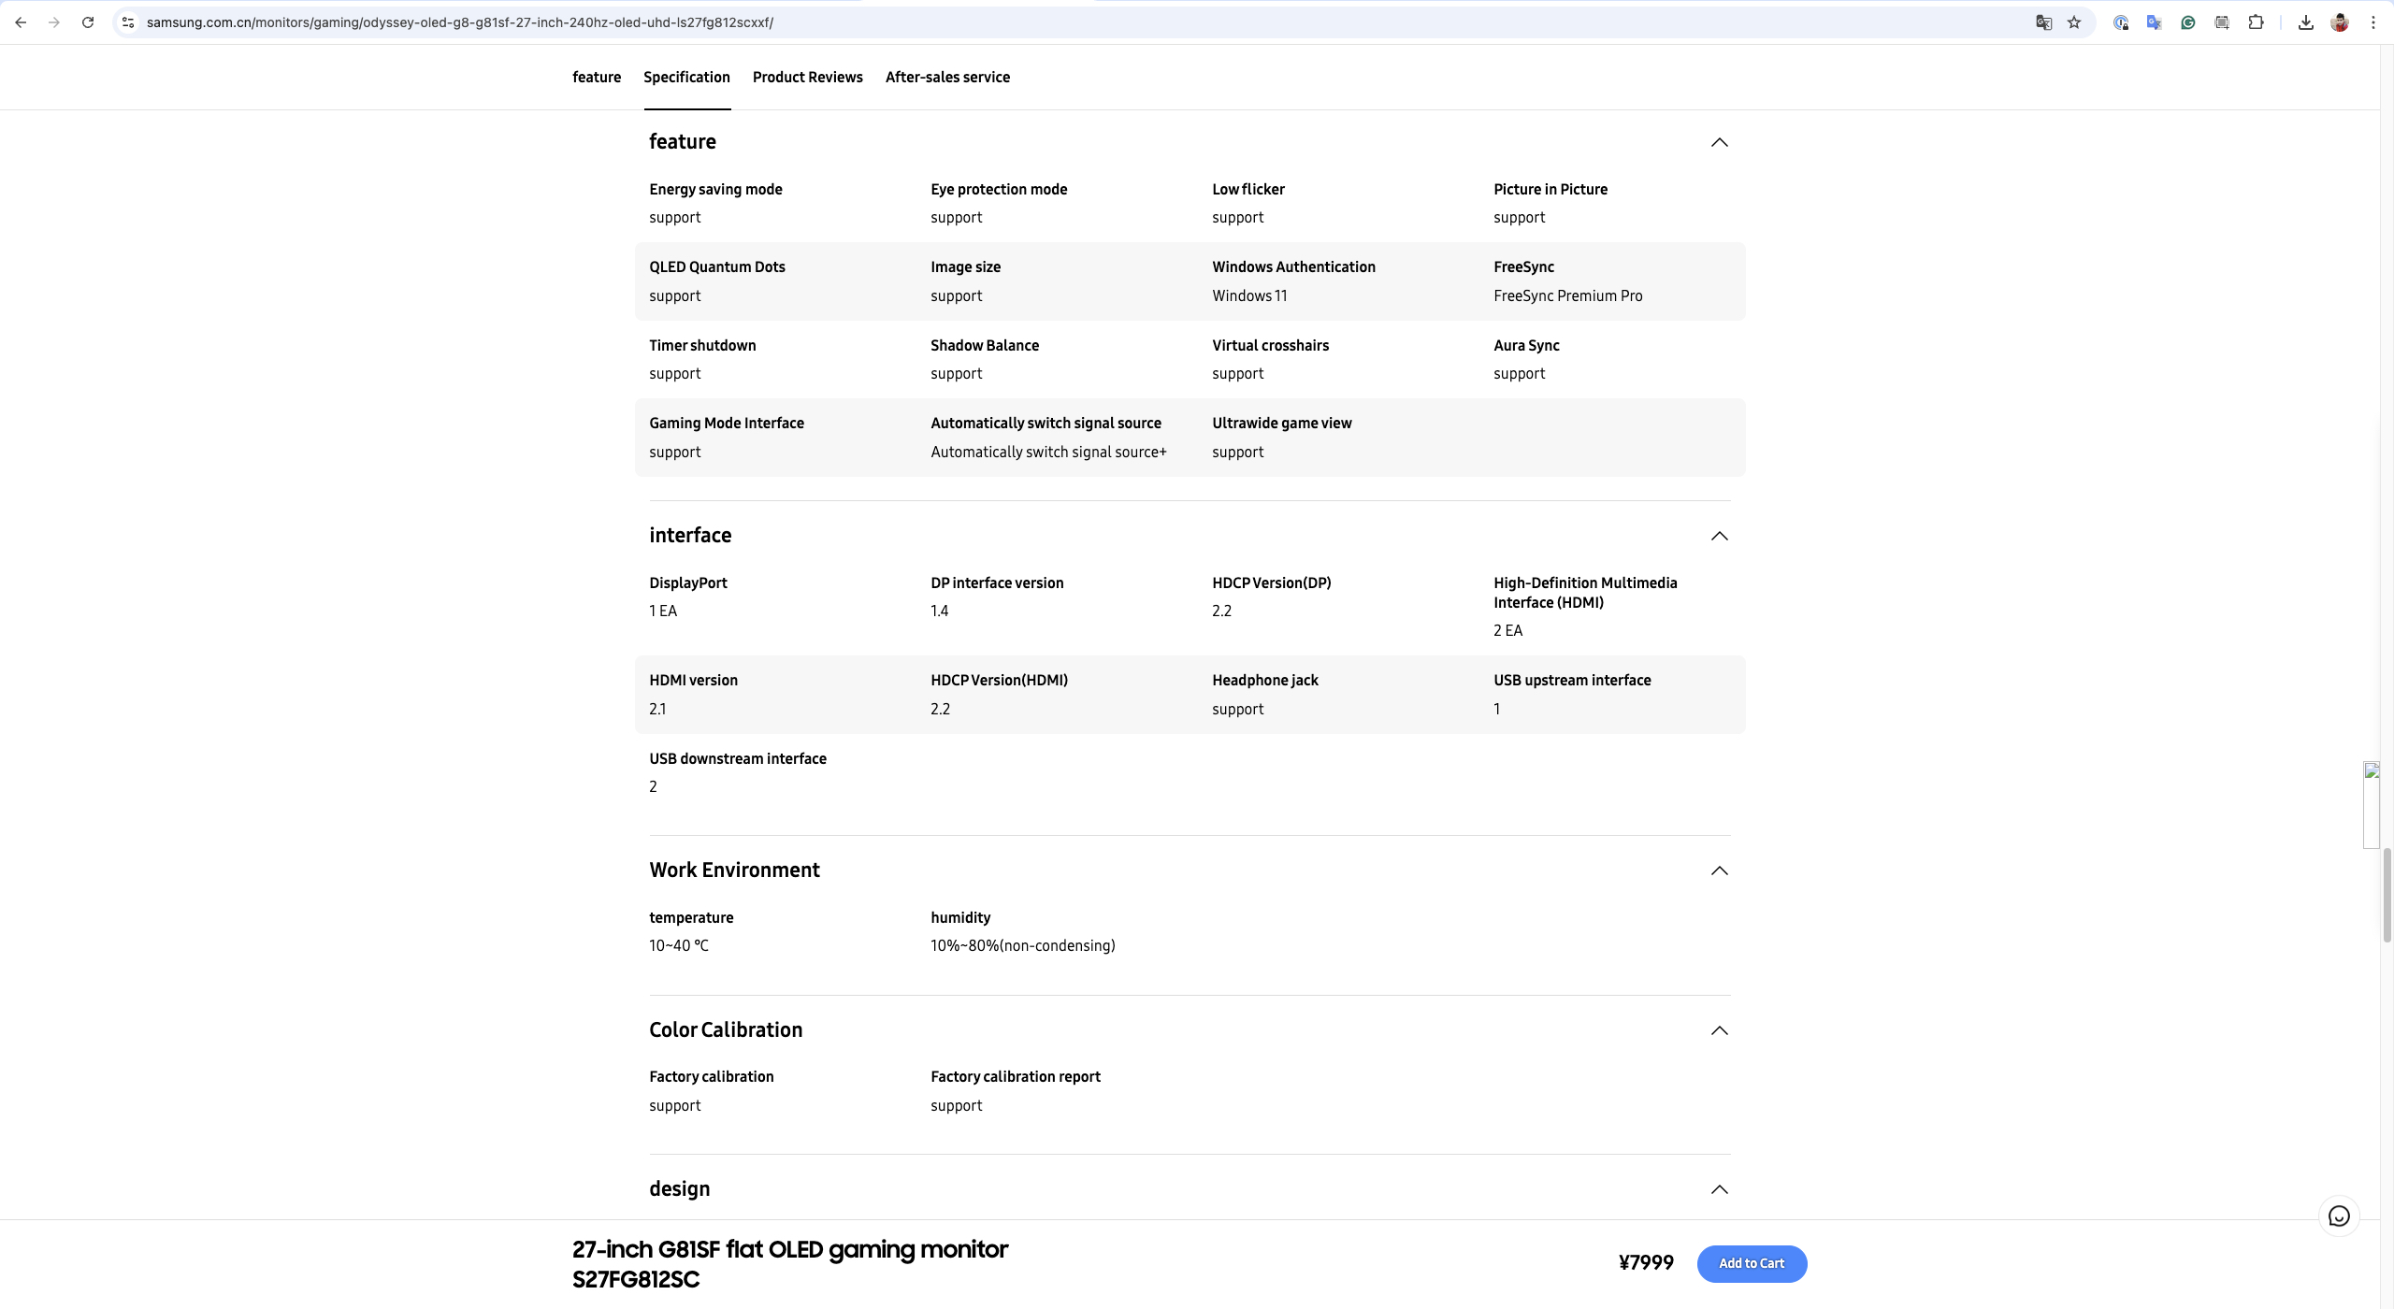Open the Grammarly extension icon
Image resolution: width=2394 pixels, height=1309 pixels.
pyautogui.click(x=2188, y=22)
